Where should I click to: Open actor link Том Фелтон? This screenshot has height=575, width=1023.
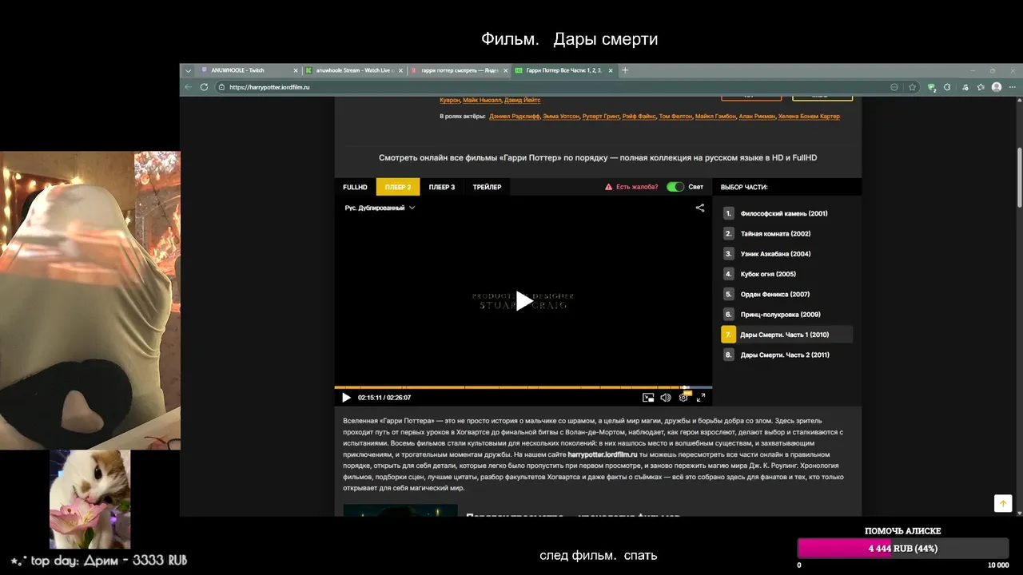pyautogui.click(x=675, y=117)
